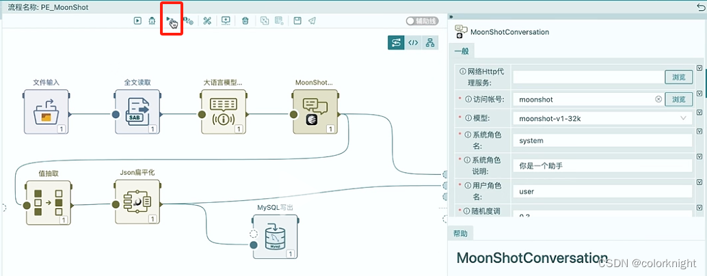Click input port of MoonShot node
The image size is (707, 276).
[294, 115]
